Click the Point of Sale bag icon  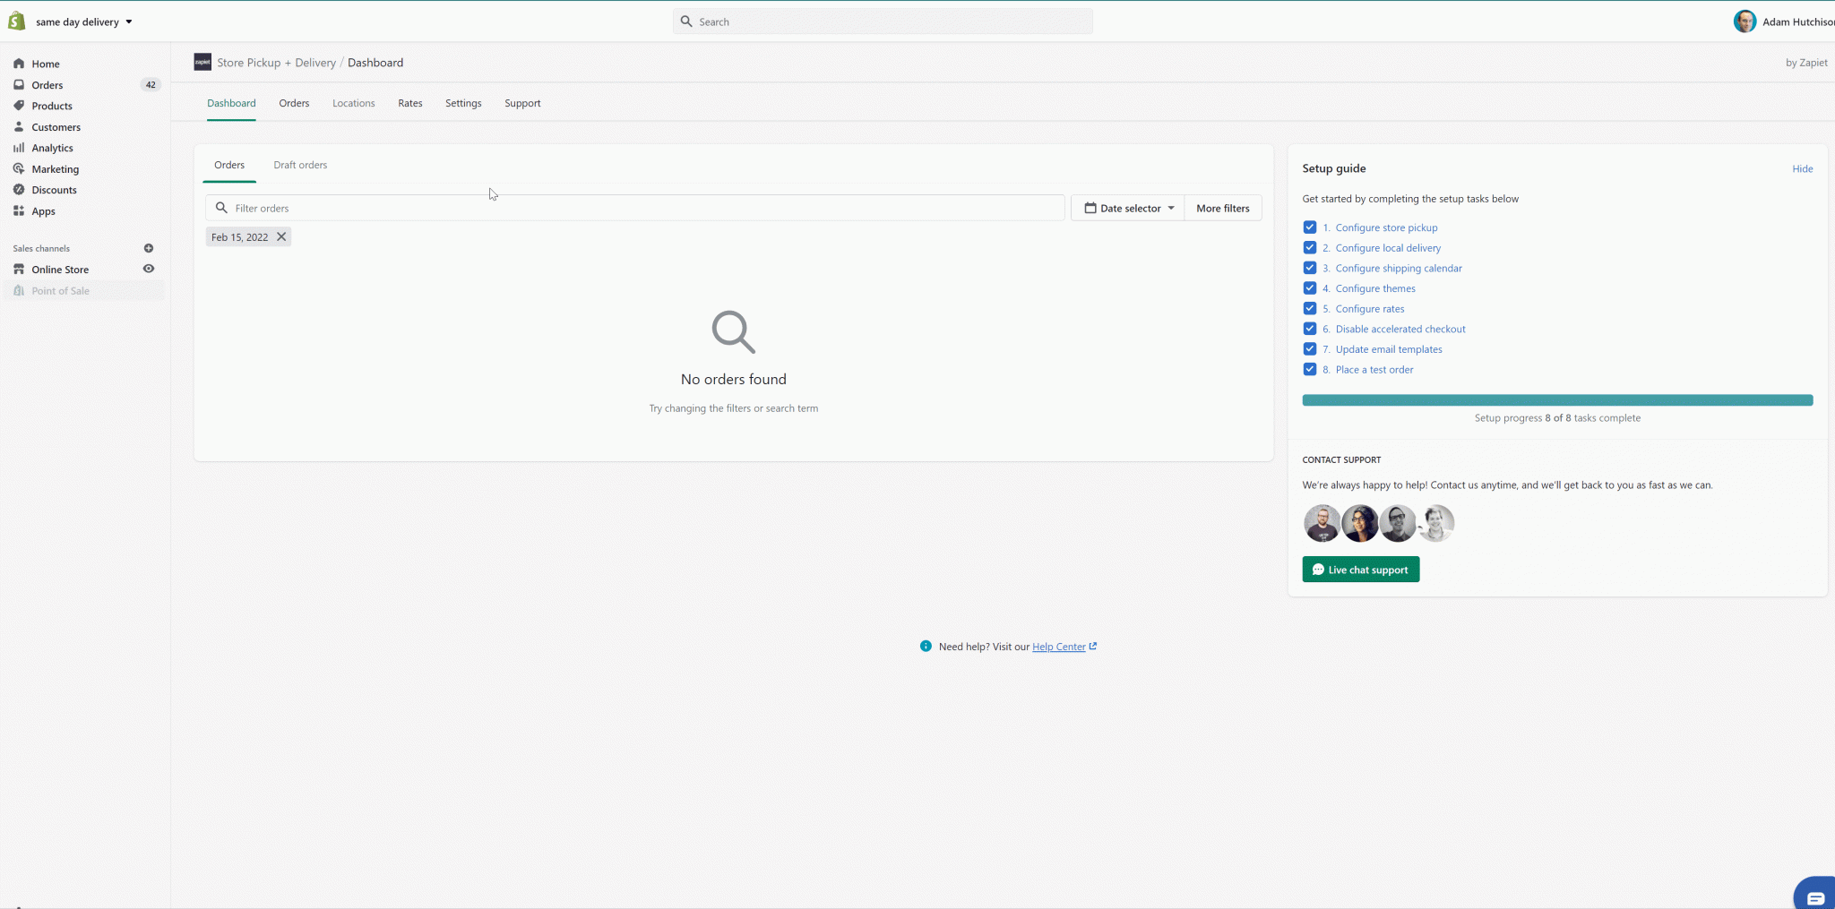[19, 291]
